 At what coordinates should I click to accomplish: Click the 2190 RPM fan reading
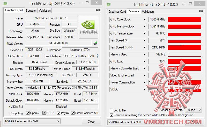click(157, 47)
